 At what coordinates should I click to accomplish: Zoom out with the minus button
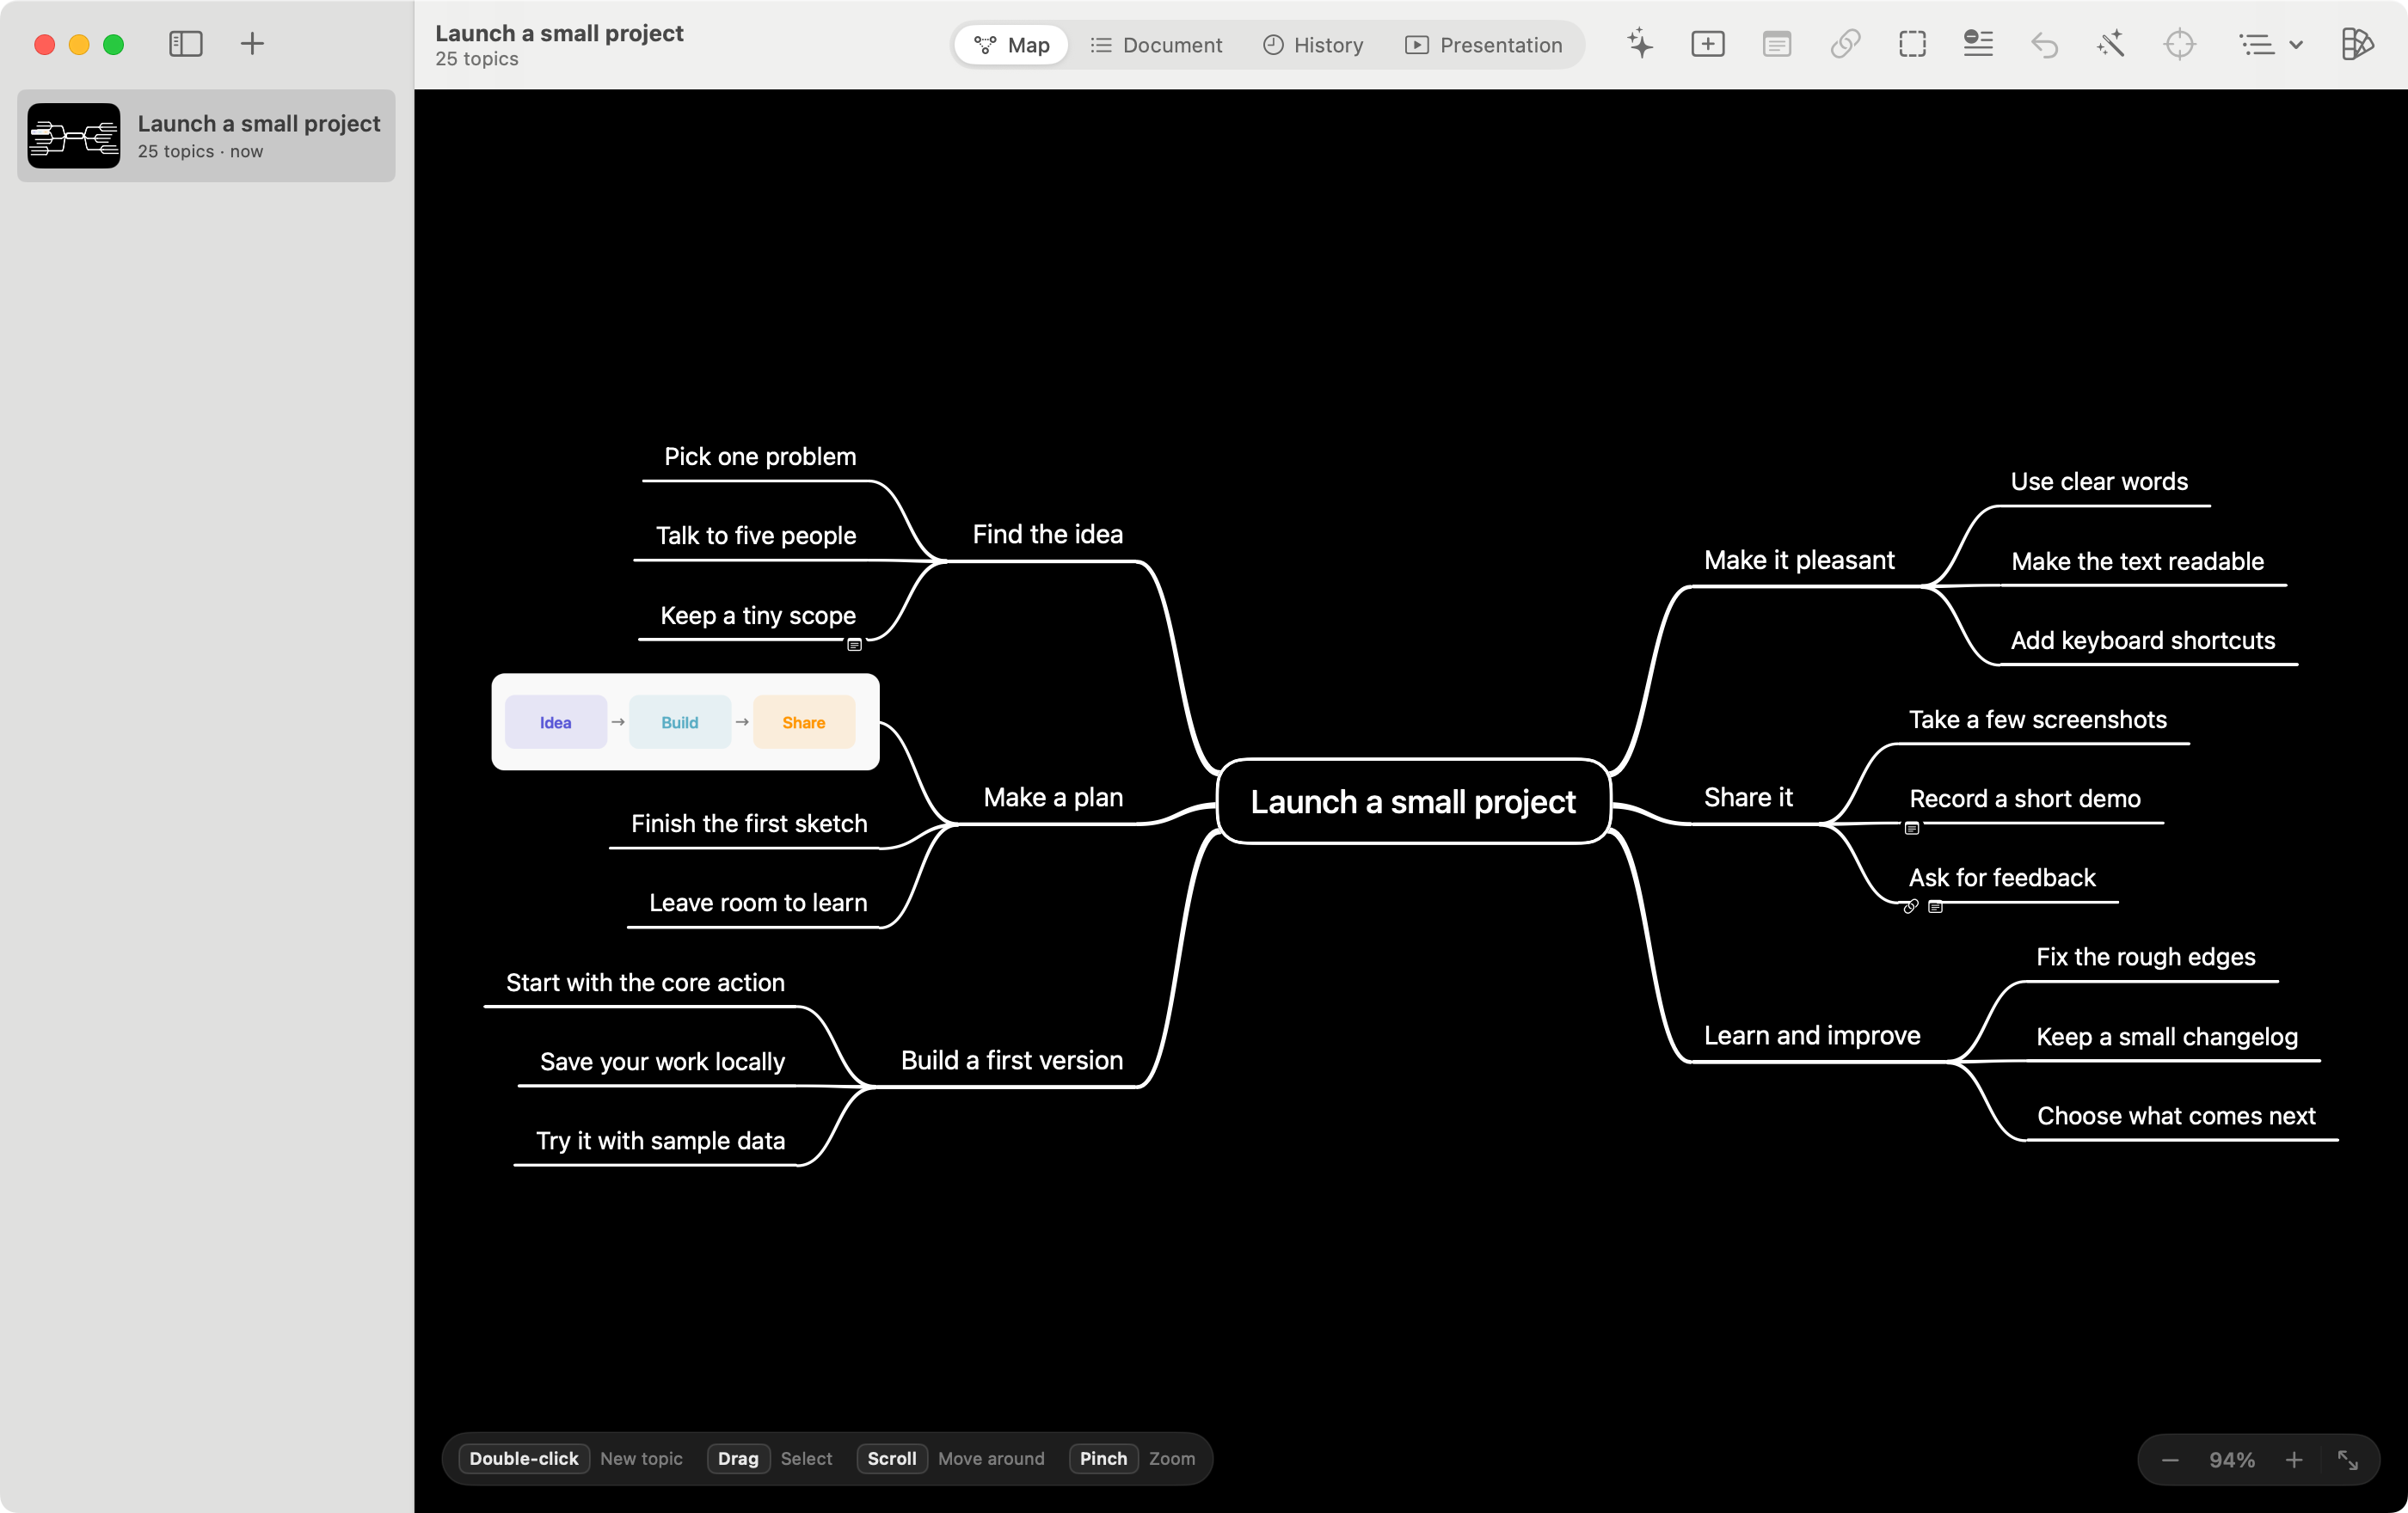click(2170, 1460)
